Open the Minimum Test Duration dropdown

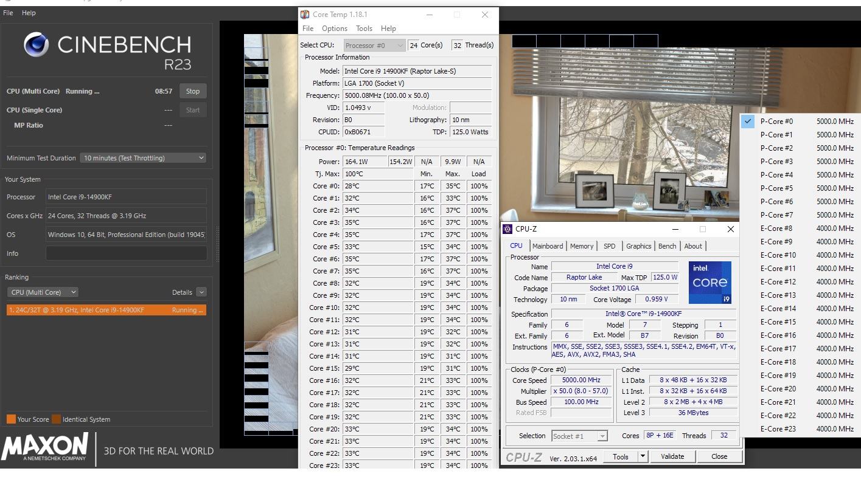pyautogui.click(x=144, y=158)
